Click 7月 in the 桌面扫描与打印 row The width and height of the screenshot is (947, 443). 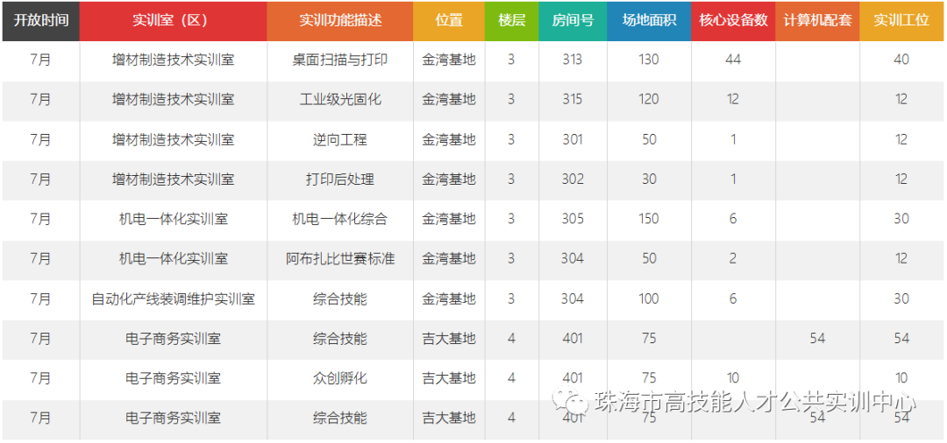[x=40, y=60]
